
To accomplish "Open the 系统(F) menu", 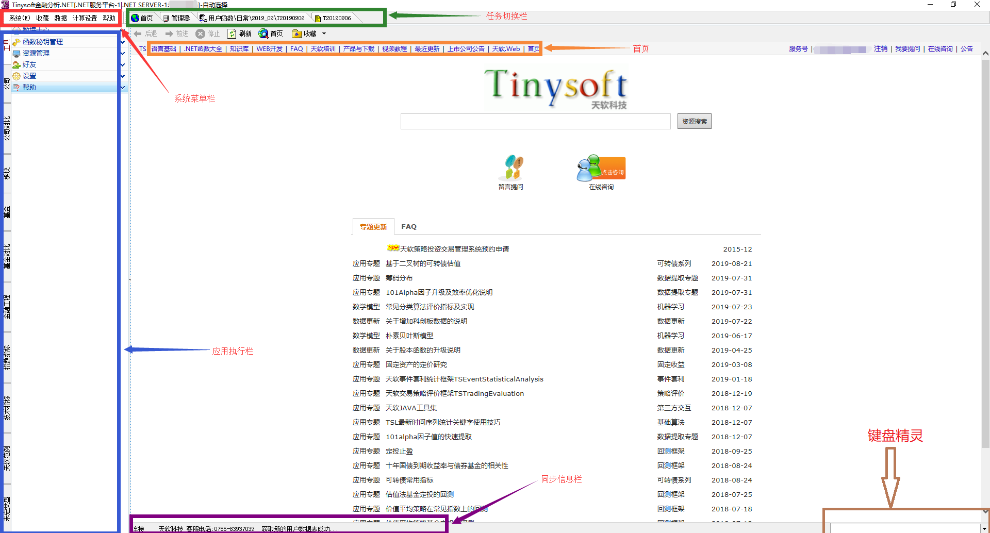I will tap(20, 18).
